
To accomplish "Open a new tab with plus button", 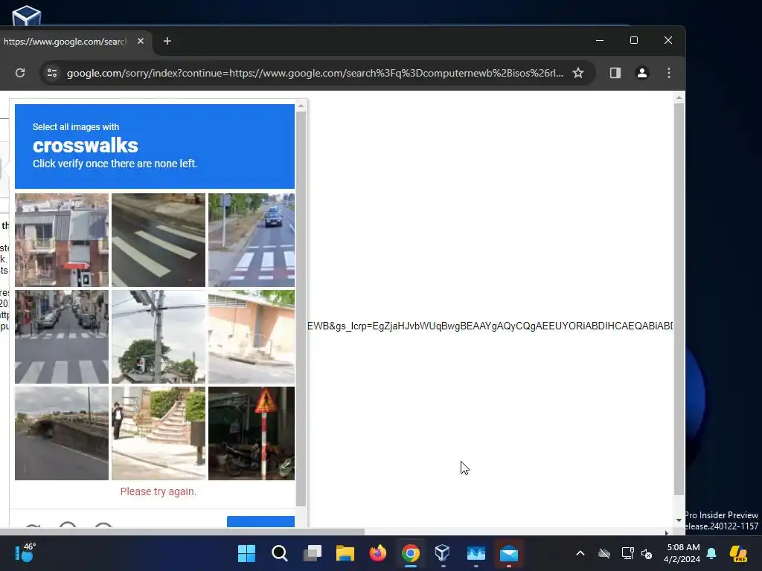I will coord(167,42).
